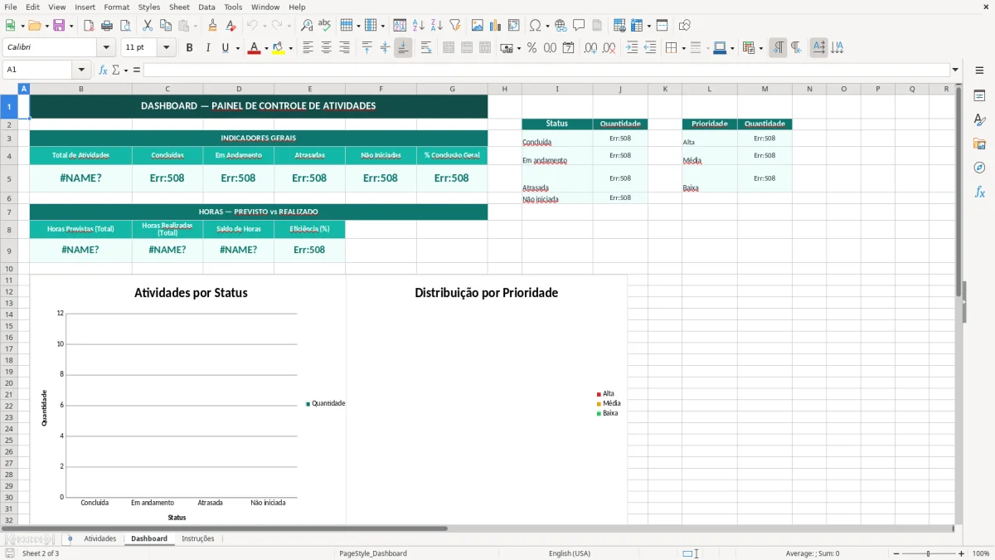Click the Draw Functions shapes icon

click(685, 26)
